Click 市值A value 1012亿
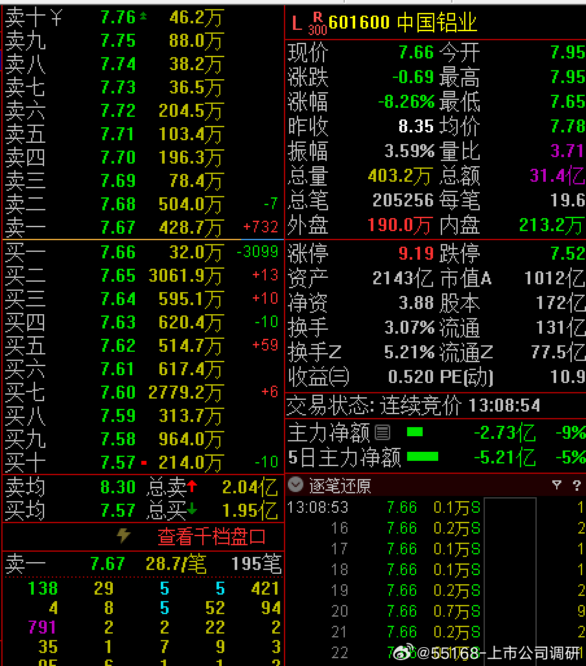This screenshot has width=586, height=666. coord(555,278)
